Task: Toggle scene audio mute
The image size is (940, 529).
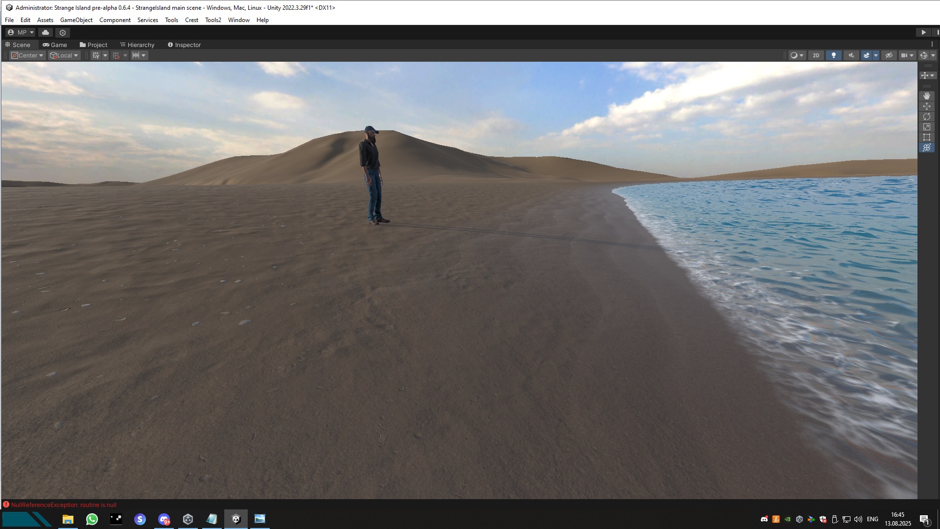Action: click(x=851, y=55)
